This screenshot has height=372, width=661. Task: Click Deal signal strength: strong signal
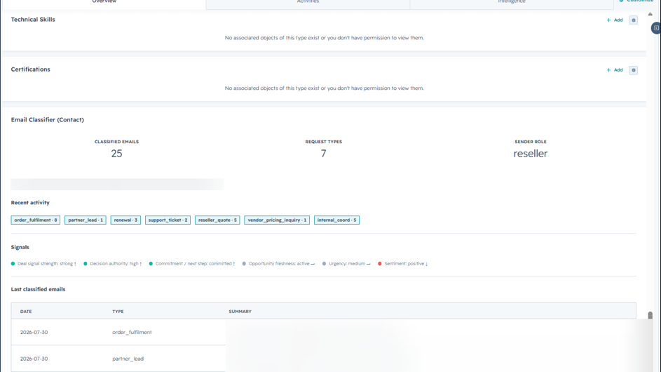[x=44, y=264]
